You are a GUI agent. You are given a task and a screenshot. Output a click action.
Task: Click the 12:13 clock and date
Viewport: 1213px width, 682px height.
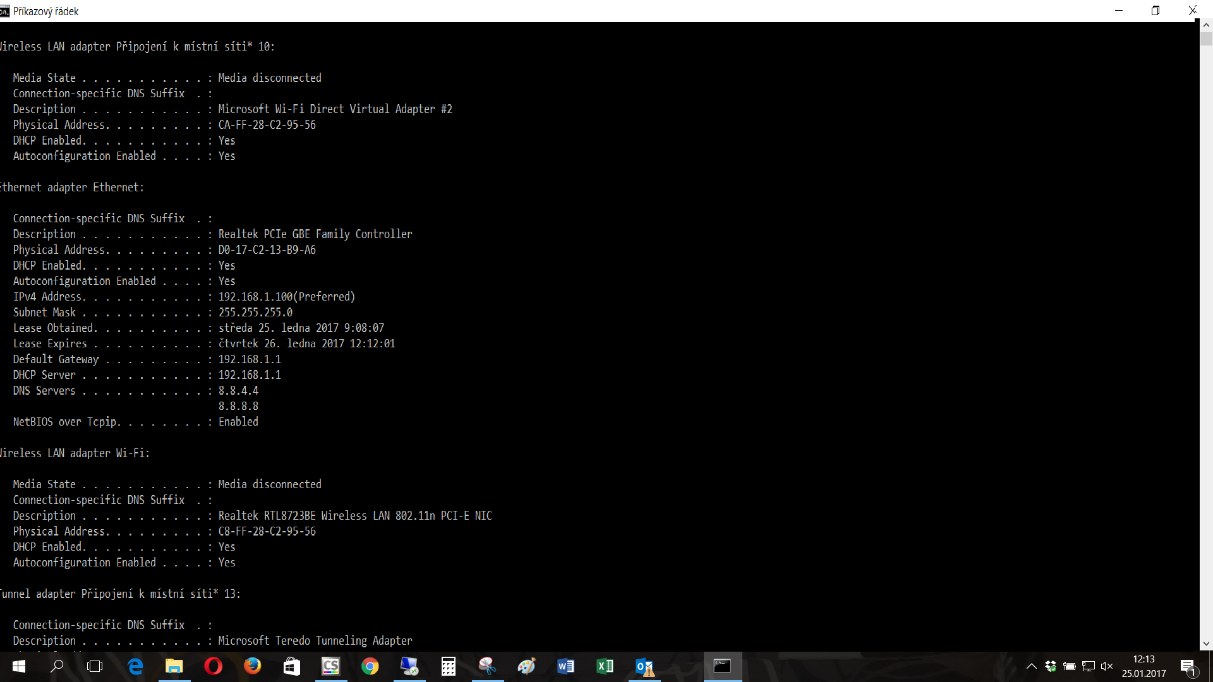pos(1144,666)
